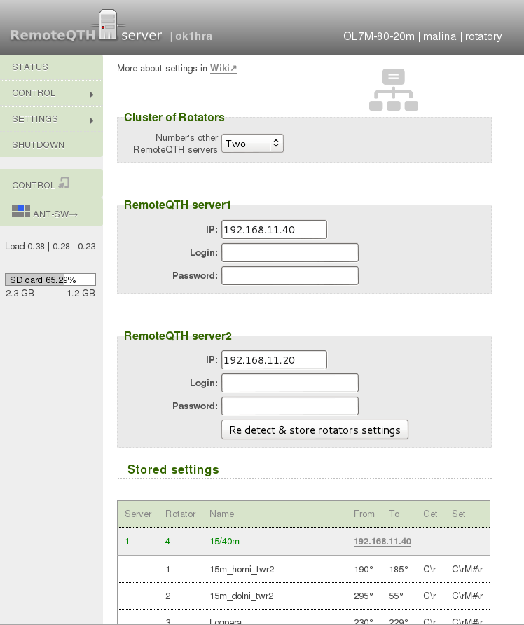This screenshot has width=524, height=625.
Task: Click the From column header
Action: tap(364, 514)
